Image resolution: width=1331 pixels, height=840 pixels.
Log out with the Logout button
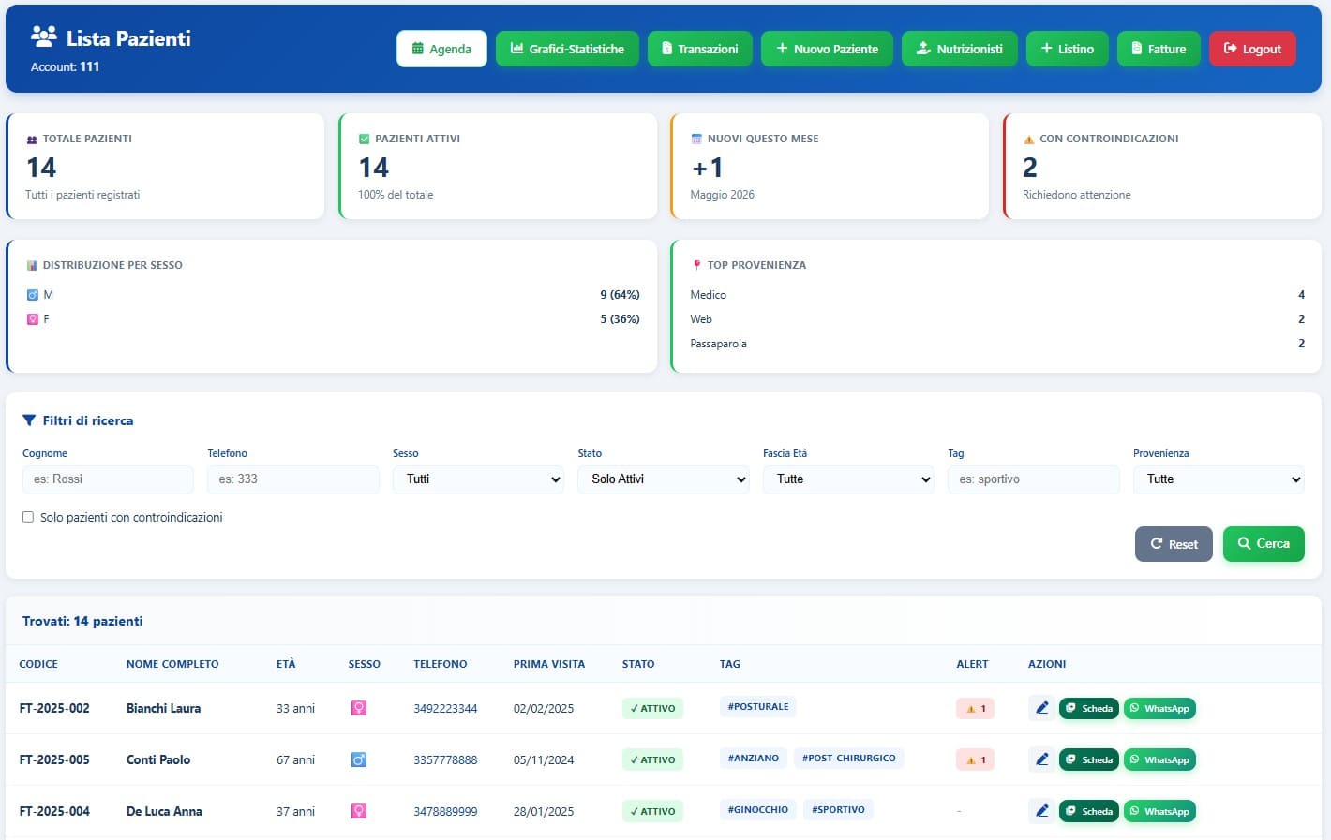pyautogui.click(x=1252, y=49)
